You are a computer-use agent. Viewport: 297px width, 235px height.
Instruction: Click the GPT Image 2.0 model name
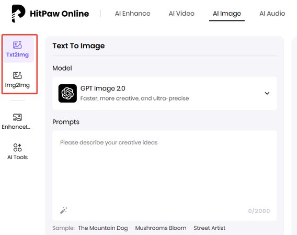103,88
